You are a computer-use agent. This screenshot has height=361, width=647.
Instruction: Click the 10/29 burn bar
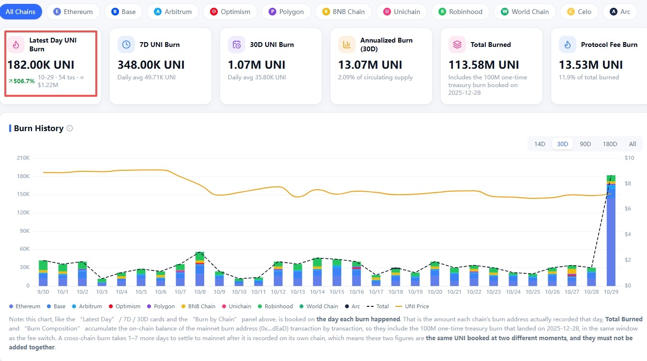(x=611, y=230)
